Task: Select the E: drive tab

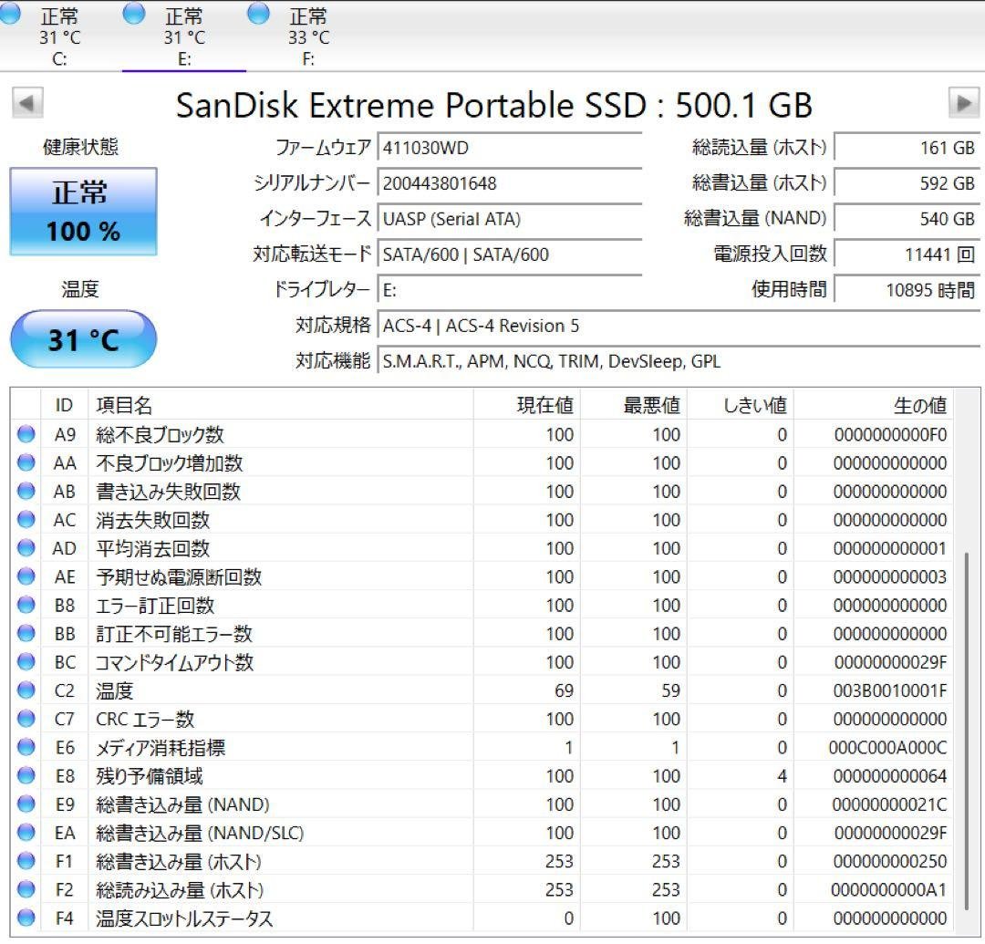Action: point(184,36)
